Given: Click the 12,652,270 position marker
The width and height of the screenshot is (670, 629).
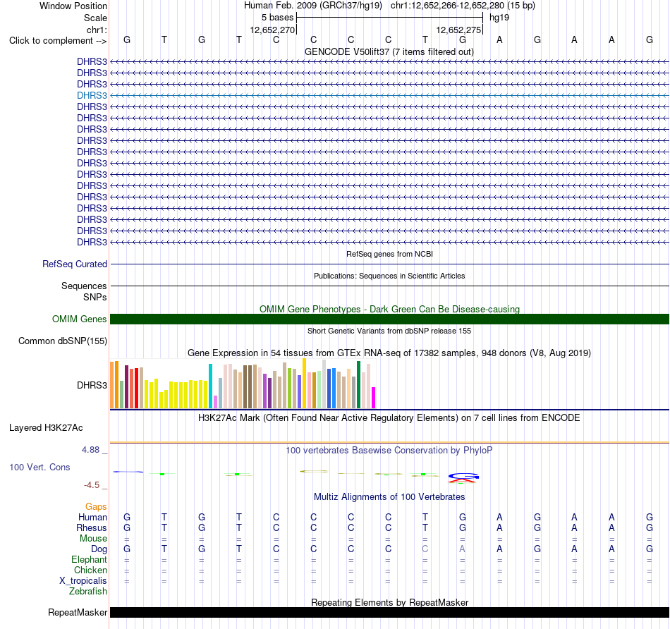Looking at the screenshot, I should (x=273, y=30).
